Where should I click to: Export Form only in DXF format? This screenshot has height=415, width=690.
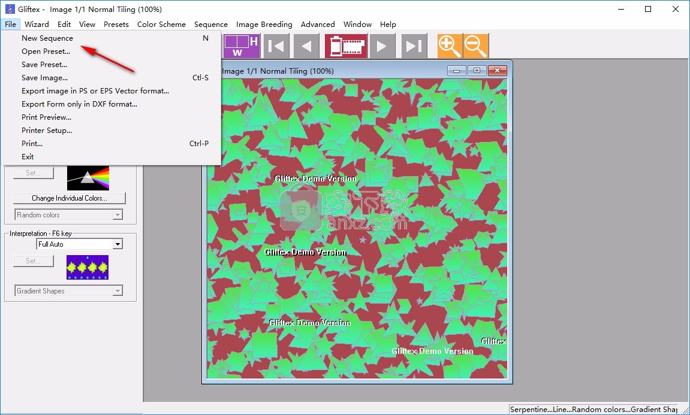[x=111, y=104]
